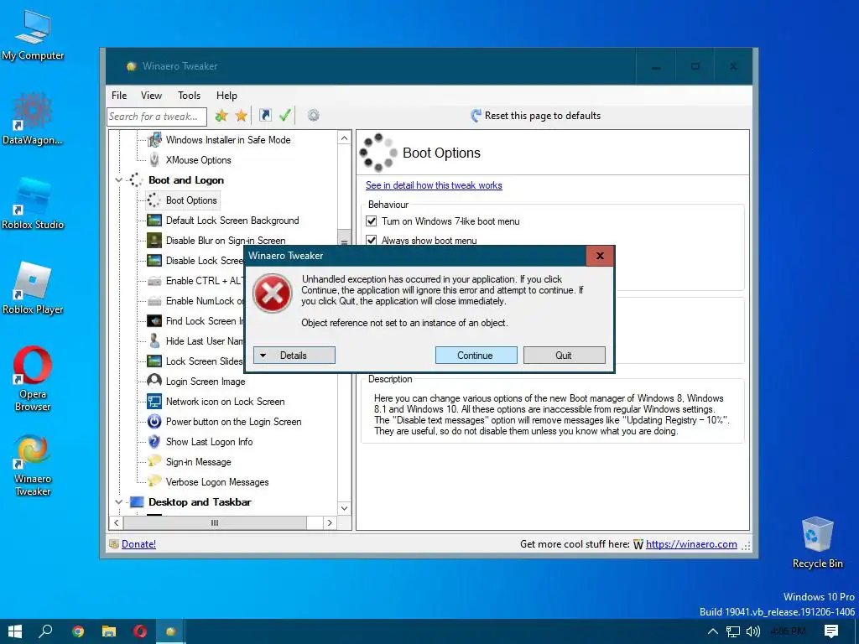Open DataWagon desktop shortcut
859x644 pixels.
coord(33,119)
